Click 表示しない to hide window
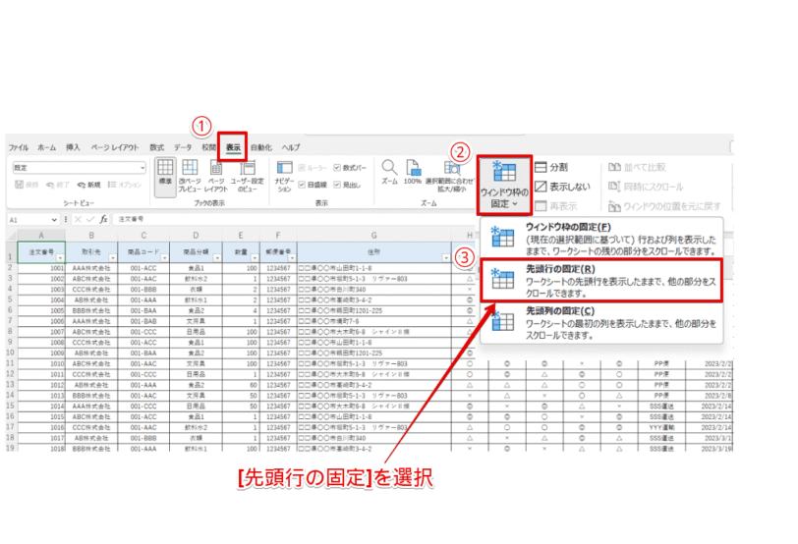798x544 pixels. [x=562, y=187]
